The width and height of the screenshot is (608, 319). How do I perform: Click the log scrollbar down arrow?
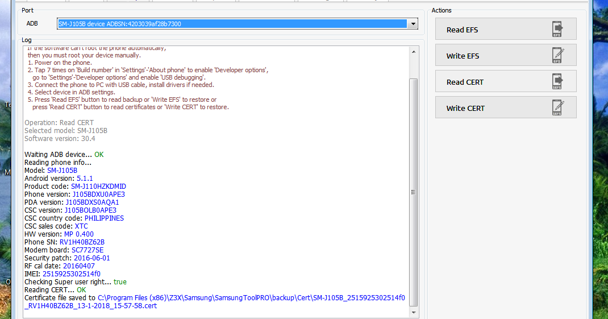click(413, 312)
